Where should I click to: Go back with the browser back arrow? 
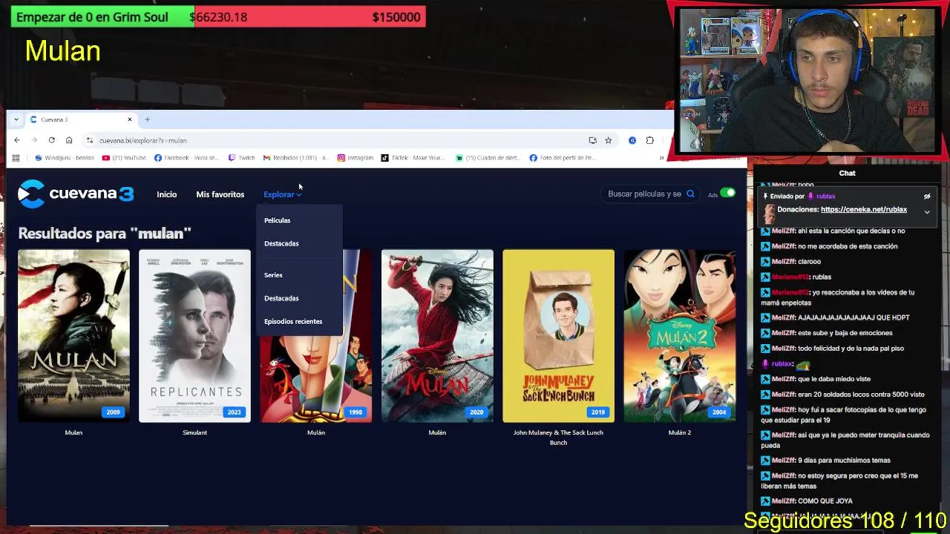point(16,140)
